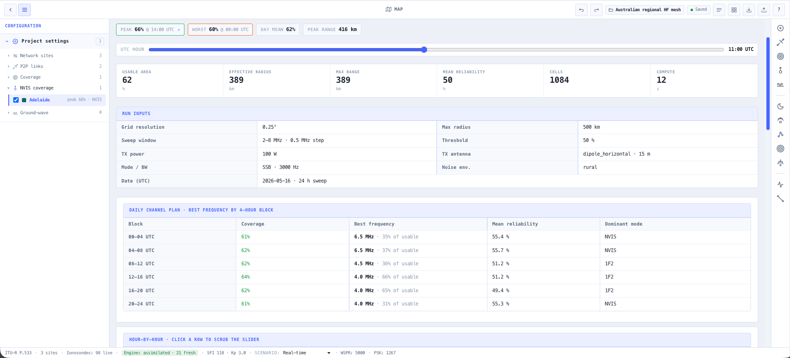Click the undo arrow in top toolbar
The image size is (790, 358).
click(582, 10)
